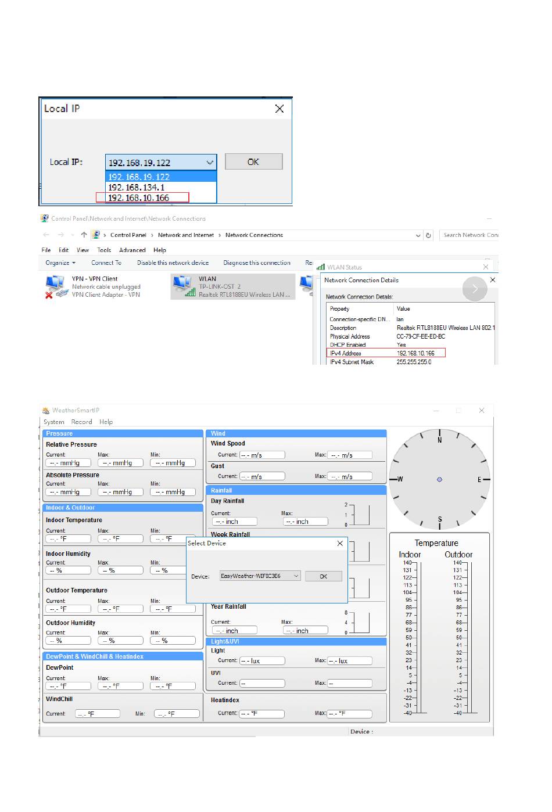This screenshot has width=552, height=812.
Task: Select the VPN Client adapter icon
Action: pyautogui.click(x=55, y=286)
